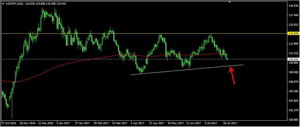The image size is (300, 127).
Task: Click the 27 Oct 2016 date label
Action: click(8, 123)
